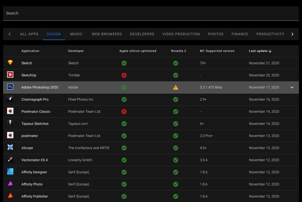Screen dimensions: 302x202
Task: Select the Design tab
Action: [54, 34]
